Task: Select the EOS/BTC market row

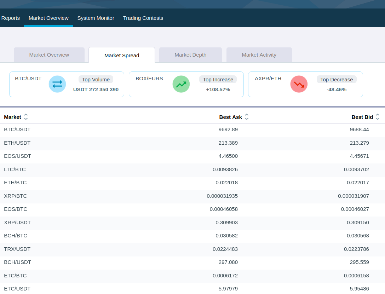Action: (x=192, y=209)
